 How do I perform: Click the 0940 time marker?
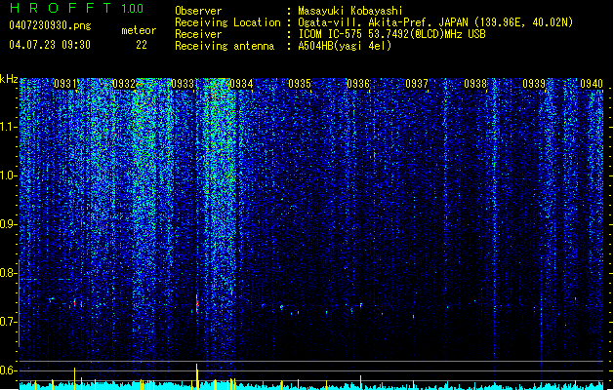(592, 84)
